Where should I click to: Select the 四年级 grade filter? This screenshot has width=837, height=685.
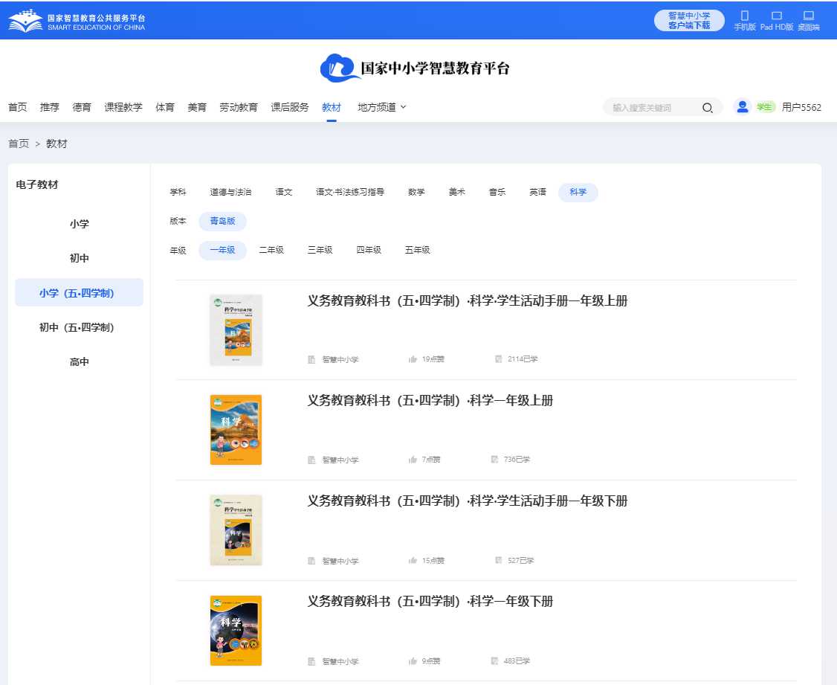point(369,251)
